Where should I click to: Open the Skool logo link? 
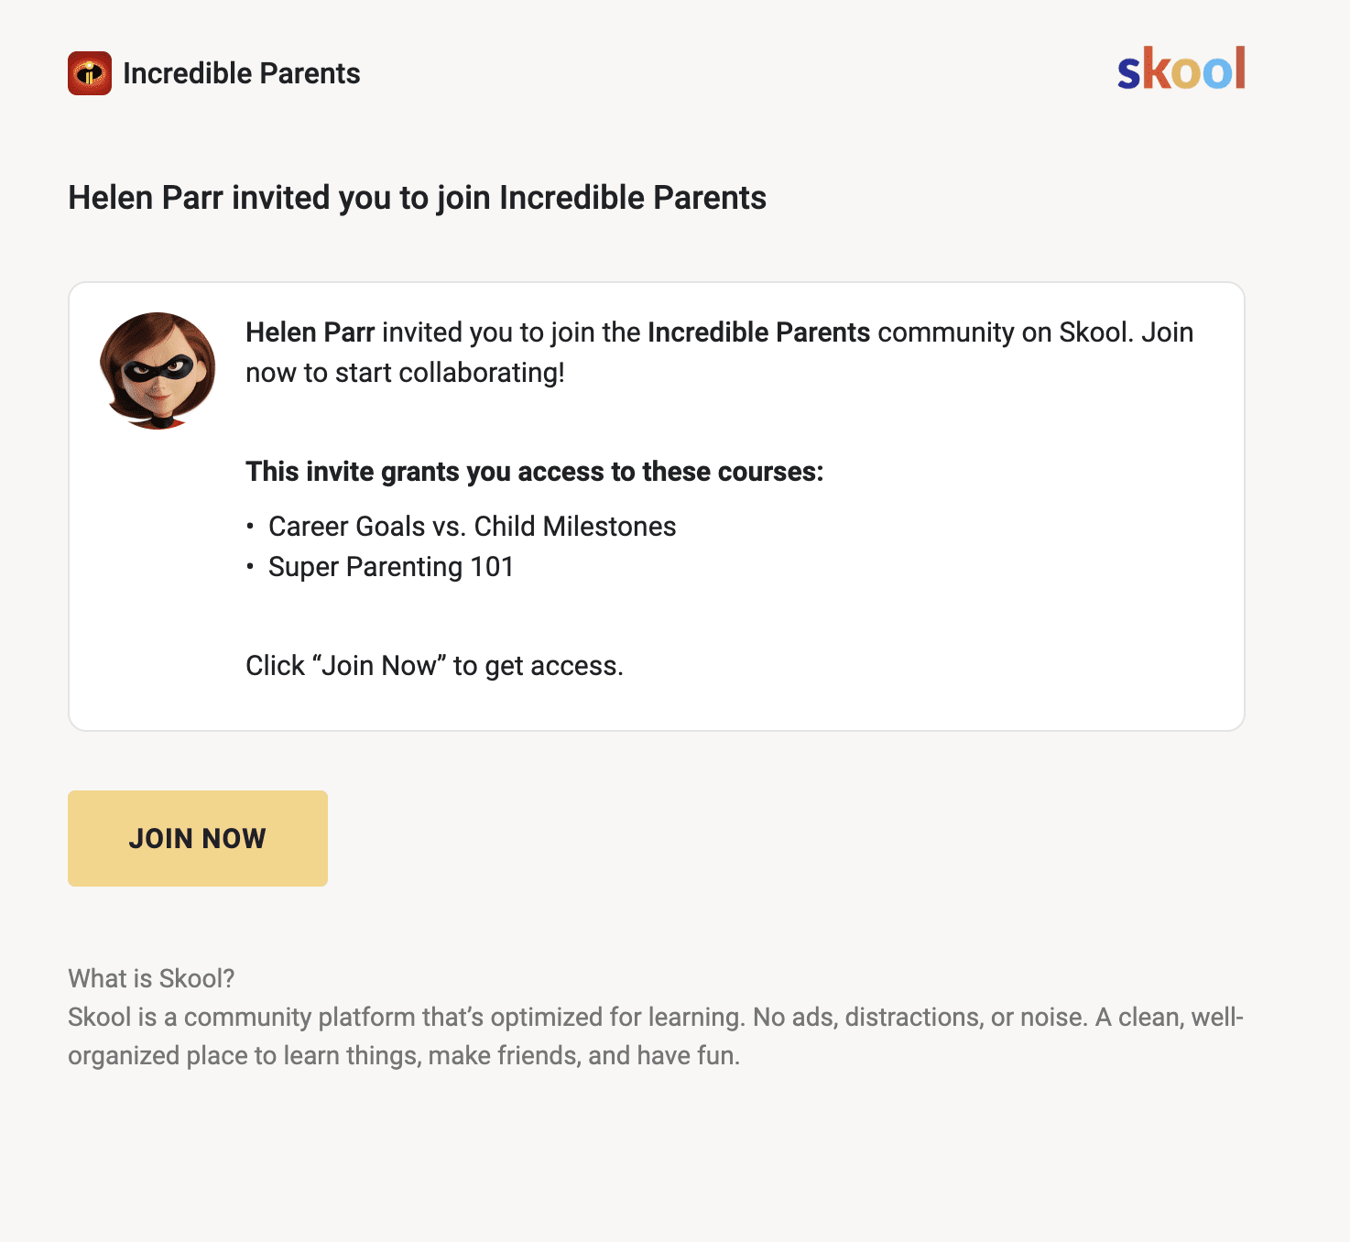point(1181,69)
